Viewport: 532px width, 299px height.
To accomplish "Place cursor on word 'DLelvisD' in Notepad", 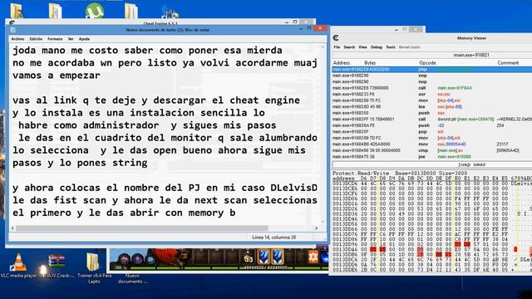I will click(293, 188).
